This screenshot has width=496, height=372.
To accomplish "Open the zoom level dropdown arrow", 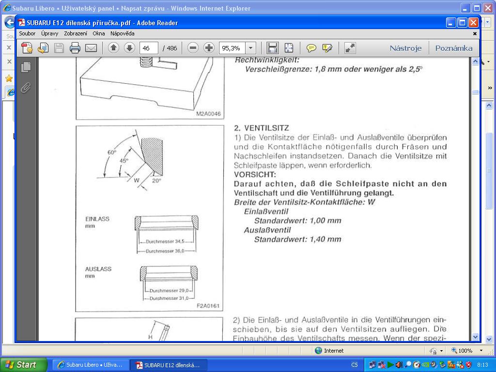I will [250, 48].
